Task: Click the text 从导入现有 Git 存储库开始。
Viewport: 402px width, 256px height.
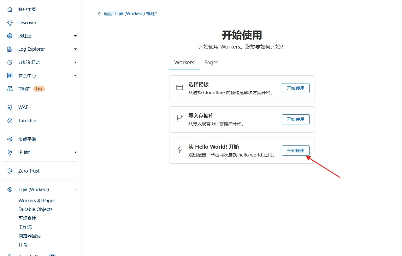Action: [x=216, y=124]
